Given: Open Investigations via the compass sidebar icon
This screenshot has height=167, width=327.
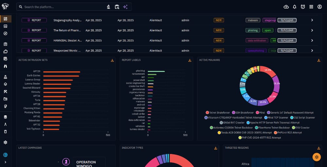Looking at the screenshot, I should (6, 33).
